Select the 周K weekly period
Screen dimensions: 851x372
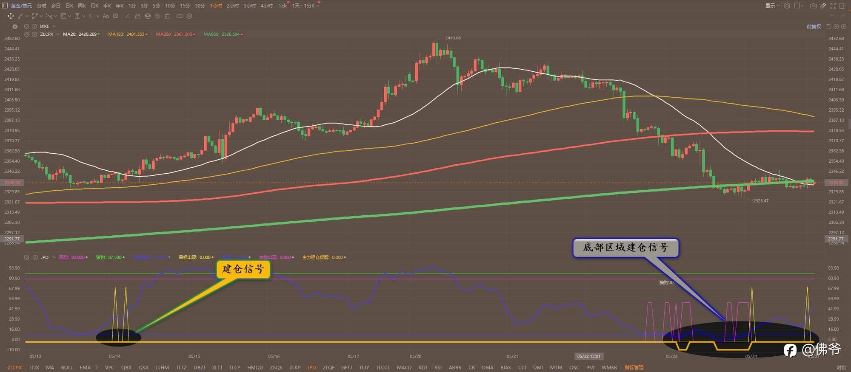click(x=82, y=6)
